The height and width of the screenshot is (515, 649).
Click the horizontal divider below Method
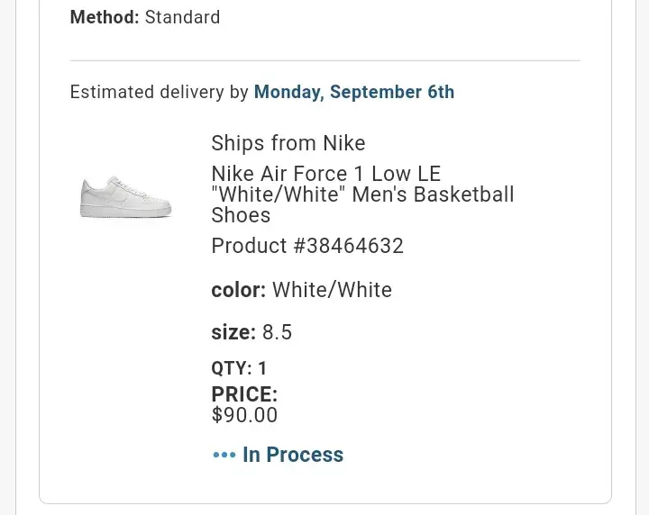[x=324, y=60]
